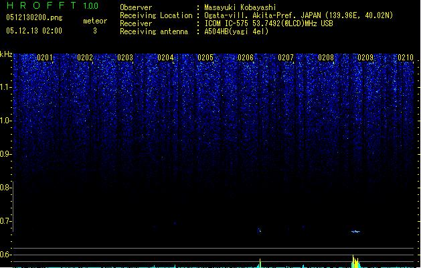Click the A504HB(yagi 4el) antenna text

(x=236, y=31)
